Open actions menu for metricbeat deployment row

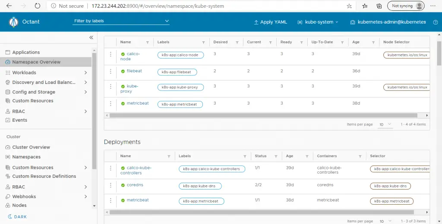pyautogui.click(x=110, y=200)
